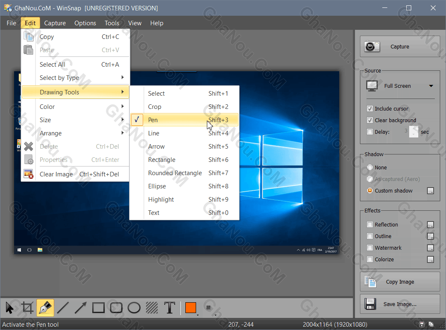Screen dimensions: 446x330
Task: Open Outline settings square button
Action: tap(431, 236)
